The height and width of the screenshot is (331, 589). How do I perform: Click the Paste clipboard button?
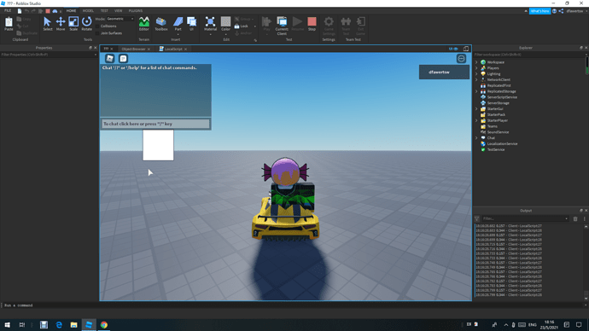9,24
